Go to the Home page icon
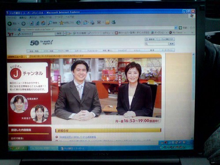This screenshot has height=165, width=220. click(x=43, y=23)
